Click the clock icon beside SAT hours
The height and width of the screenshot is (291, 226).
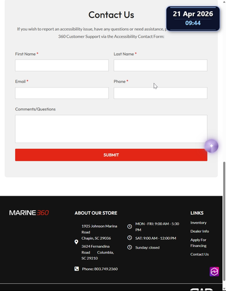point(129,238)
